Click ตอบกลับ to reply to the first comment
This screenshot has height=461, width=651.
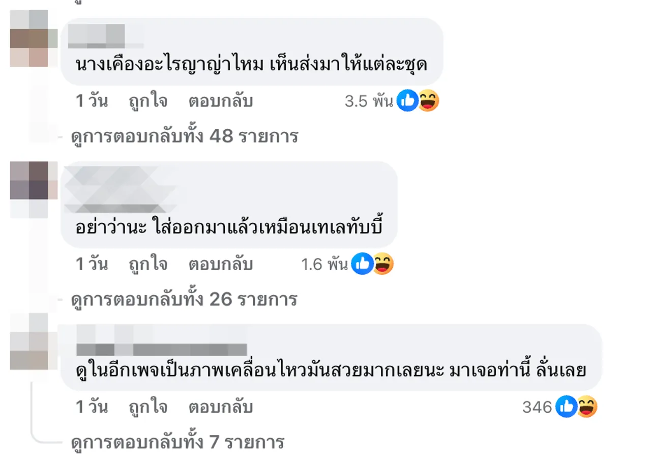click(x=222, y=101)
